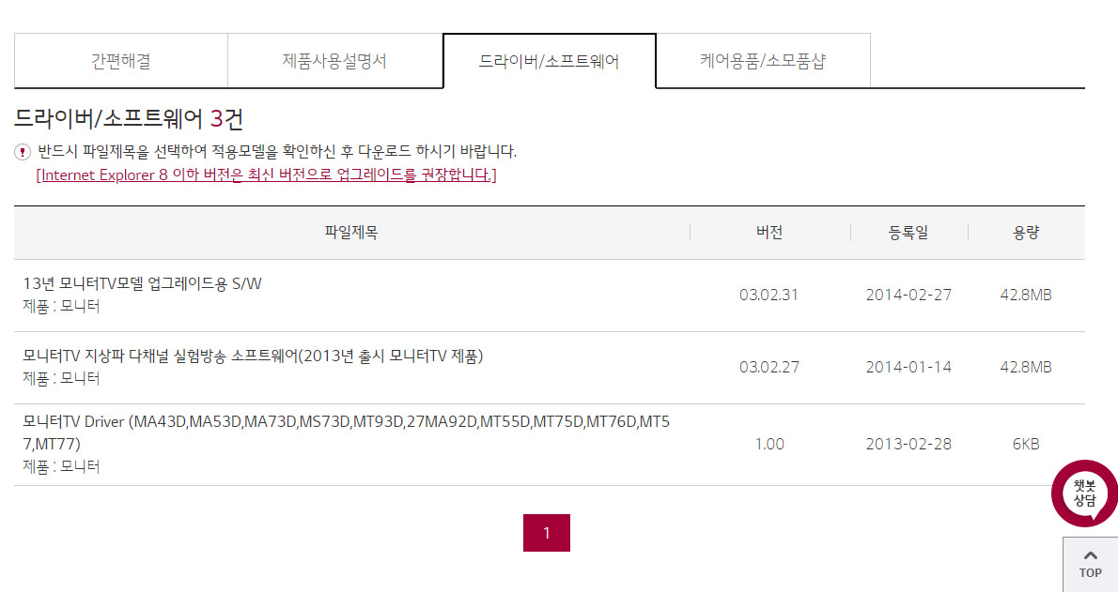
Task: Switch to the 간편해결 tab
Action: [121, 61]
